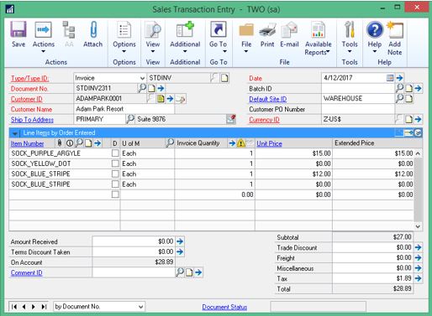Open the calendar icon next to the Date
This screenshot has height=316, width=432.
click(390, 78)
